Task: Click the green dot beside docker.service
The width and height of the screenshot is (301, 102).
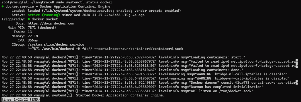Action: [x=3, y=6]
